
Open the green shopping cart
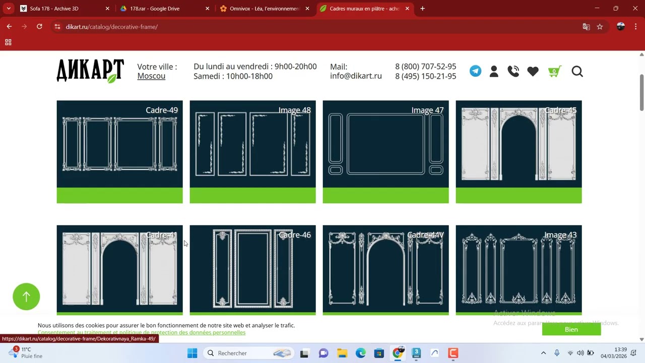(x=554, y=71)
